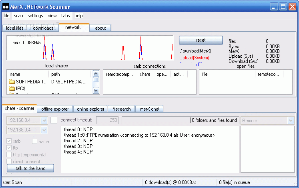
Task: Click the local shares scrollbar thumb
Action: [96, 79]
